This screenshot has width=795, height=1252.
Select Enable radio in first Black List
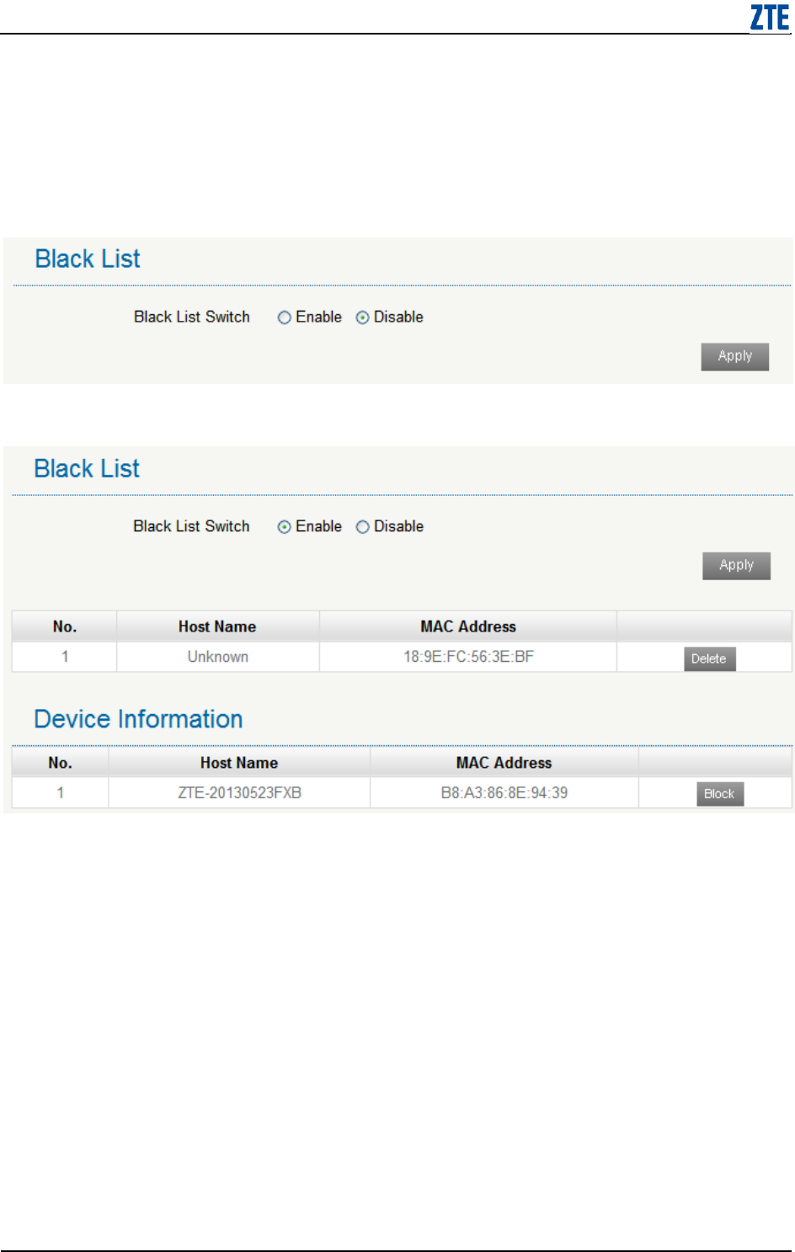tap(285, 317)
